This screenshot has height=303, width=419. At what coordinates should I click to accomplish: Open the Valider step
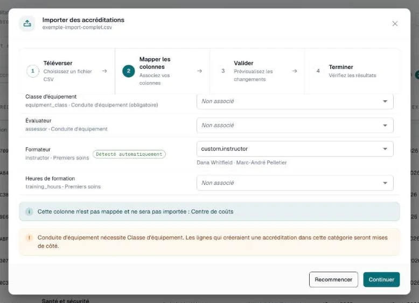[x=257, y=71]
